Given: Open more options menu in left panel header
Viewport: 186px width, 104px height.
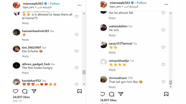Looking at the screenshot, I should click(79, 5).
